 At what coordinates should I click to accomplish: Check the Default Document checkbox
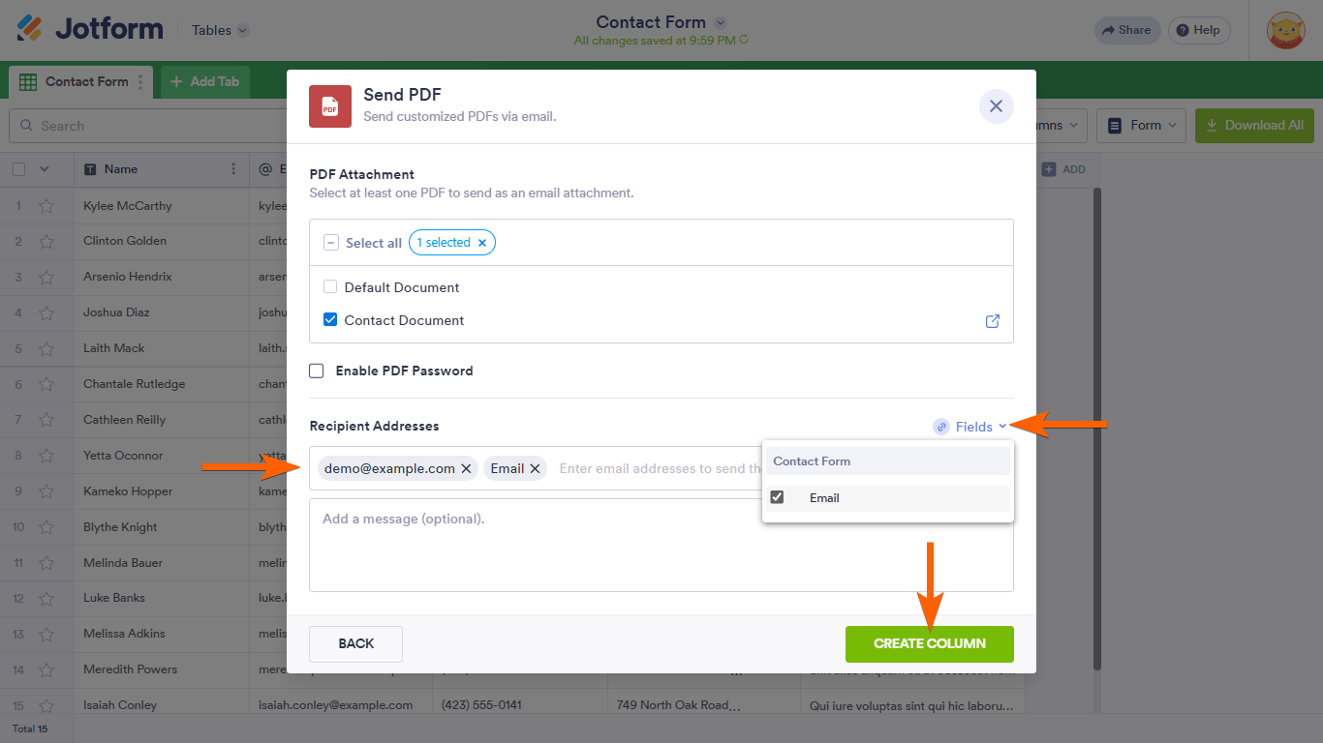[330, 287]
